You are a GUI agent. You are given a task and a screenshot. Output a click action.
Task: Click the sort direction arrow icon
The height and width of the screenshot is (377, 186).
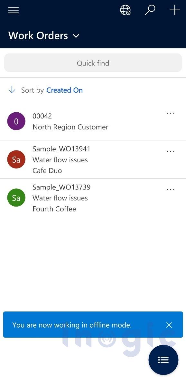(x=12, y=90)
